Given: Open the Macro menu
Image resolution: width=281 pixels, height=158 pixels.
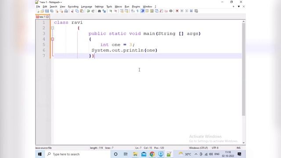Looking at the screenshot, I should point(118,7).
